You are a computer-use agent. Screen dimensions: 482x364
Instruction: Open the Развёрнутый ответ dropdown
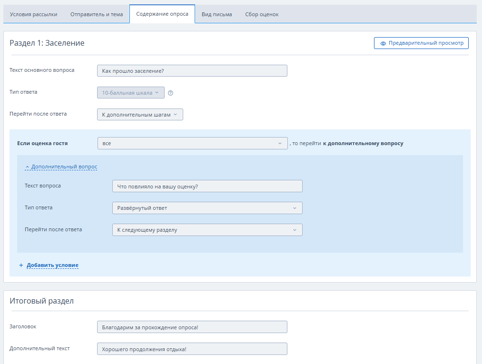pos(207,208)
